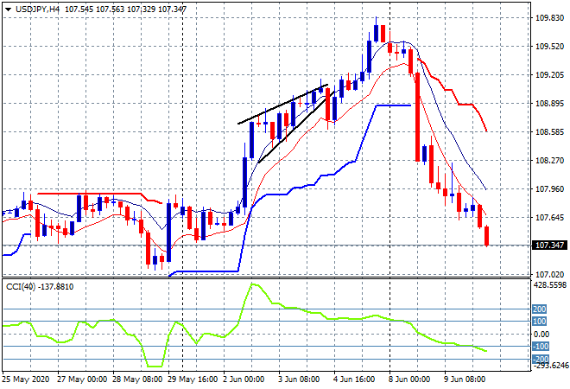Screen dimensions: 570x389
Task: Click the CCI 0.00 level label
Action: pyautogui.click(x=541, y=334)
